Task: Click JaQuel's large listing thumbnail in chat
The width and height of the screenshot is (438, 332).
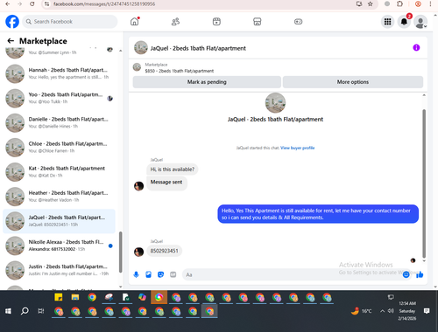Action: coord(275,102)
